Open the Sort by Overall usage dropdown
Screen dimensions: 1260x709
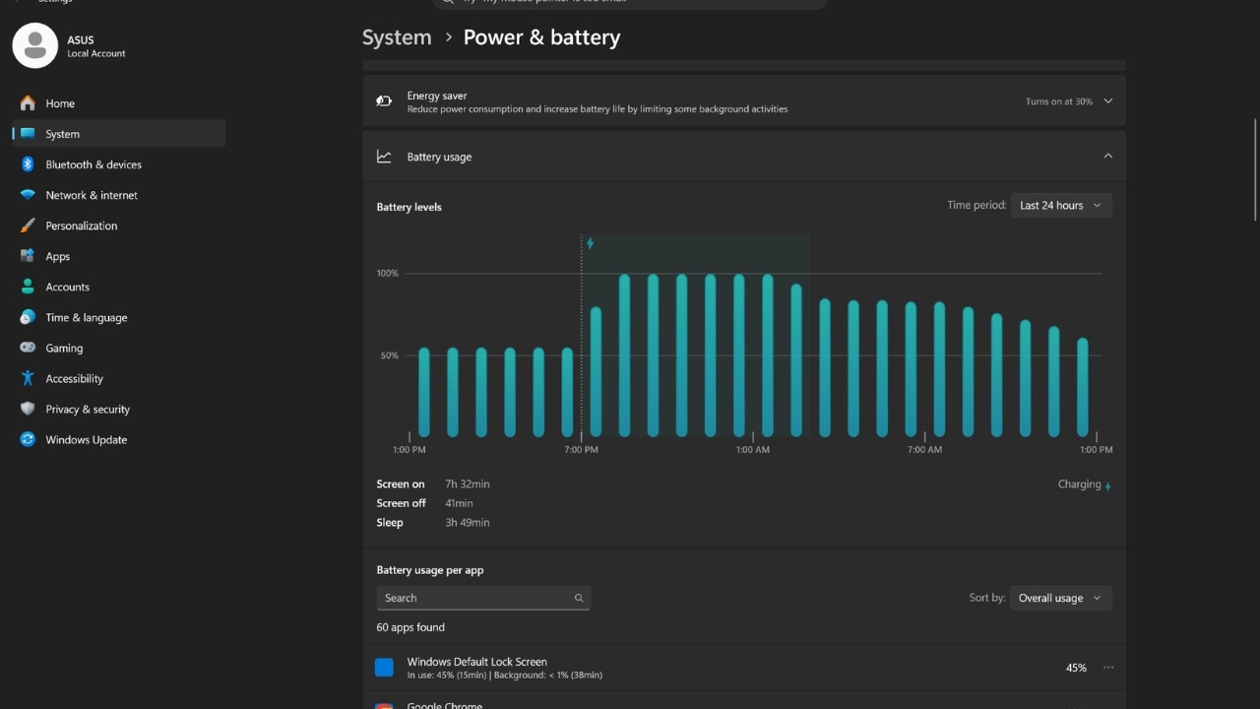pyautogui.click(x=1061, y=598)
